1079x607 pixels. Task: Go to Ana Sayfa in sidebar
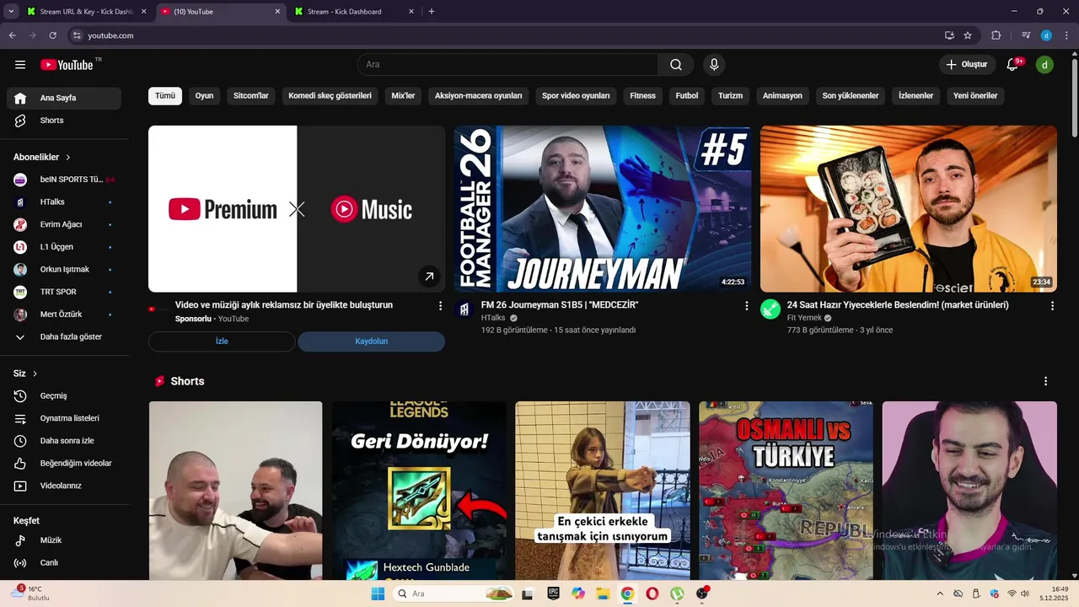point(64,98)
